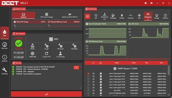Copy the test log to clipboard
172x98 pixels.
click(x=76, y=68)
